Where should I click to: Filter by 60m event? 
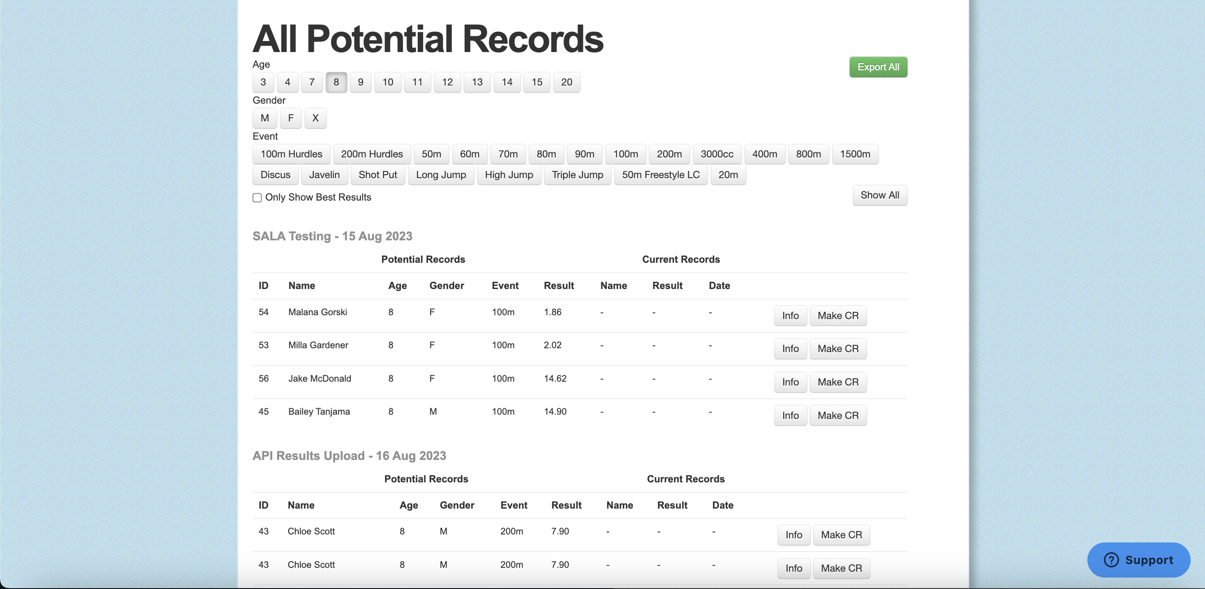(x=470, y=154)
